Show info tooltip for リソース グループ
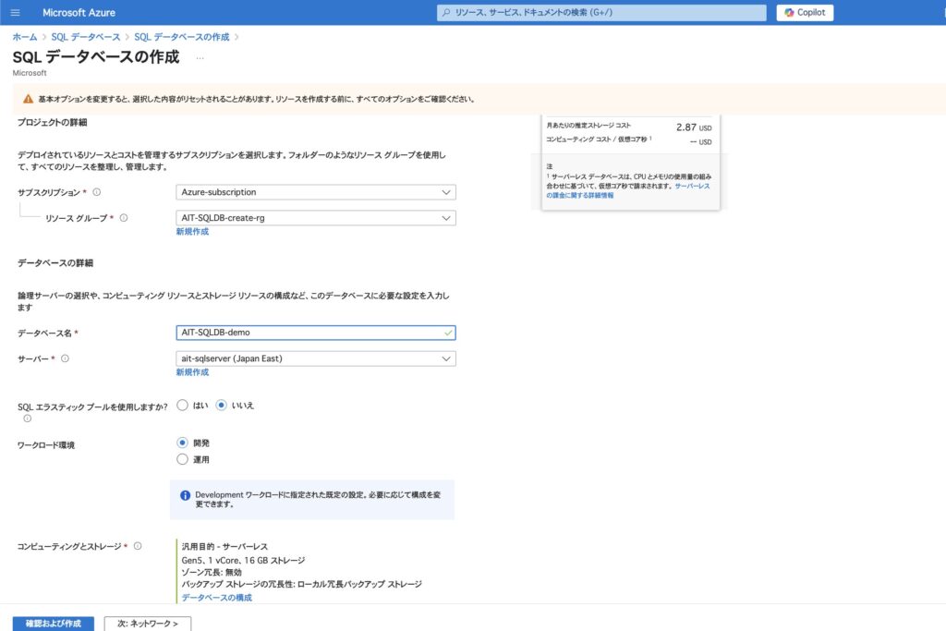946x631 pixels. [124, 218]
